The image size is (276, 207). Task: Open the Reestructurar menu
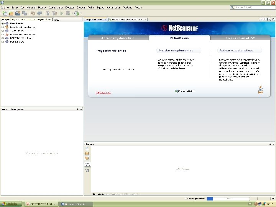(56, 7)
